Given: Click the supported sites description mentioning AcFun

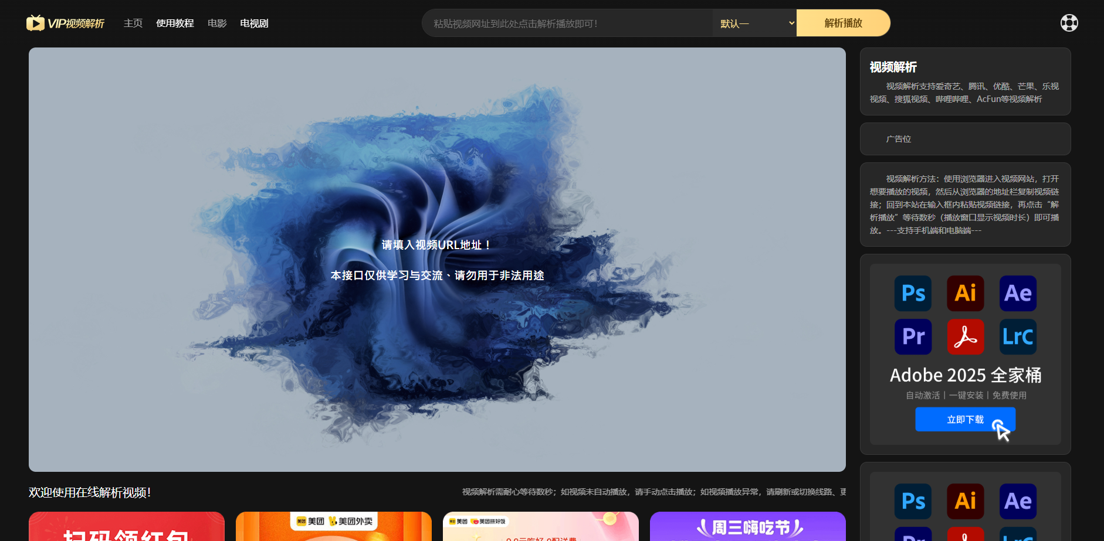Looking at the screenshot, I should [964, 93].
